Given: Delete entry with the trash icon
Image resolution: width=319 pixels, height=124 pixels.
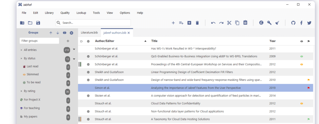Looking at the screenshot, I should click(197, 23).
